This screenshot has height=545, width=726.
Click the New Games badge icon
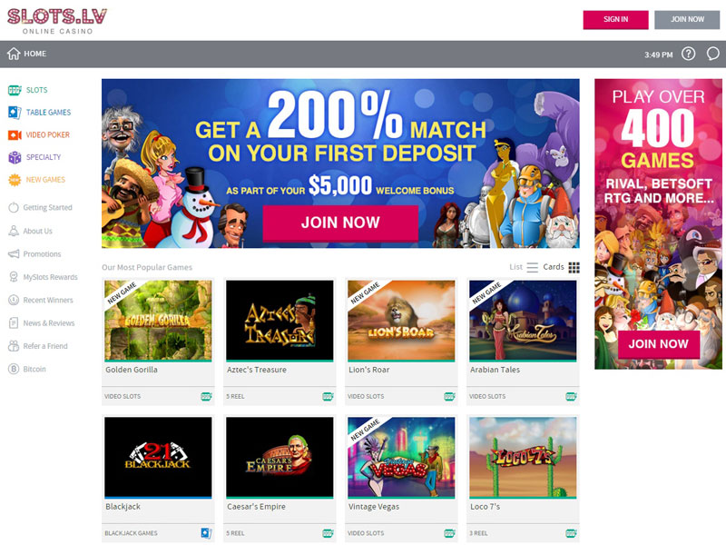[x=15, y=180]
